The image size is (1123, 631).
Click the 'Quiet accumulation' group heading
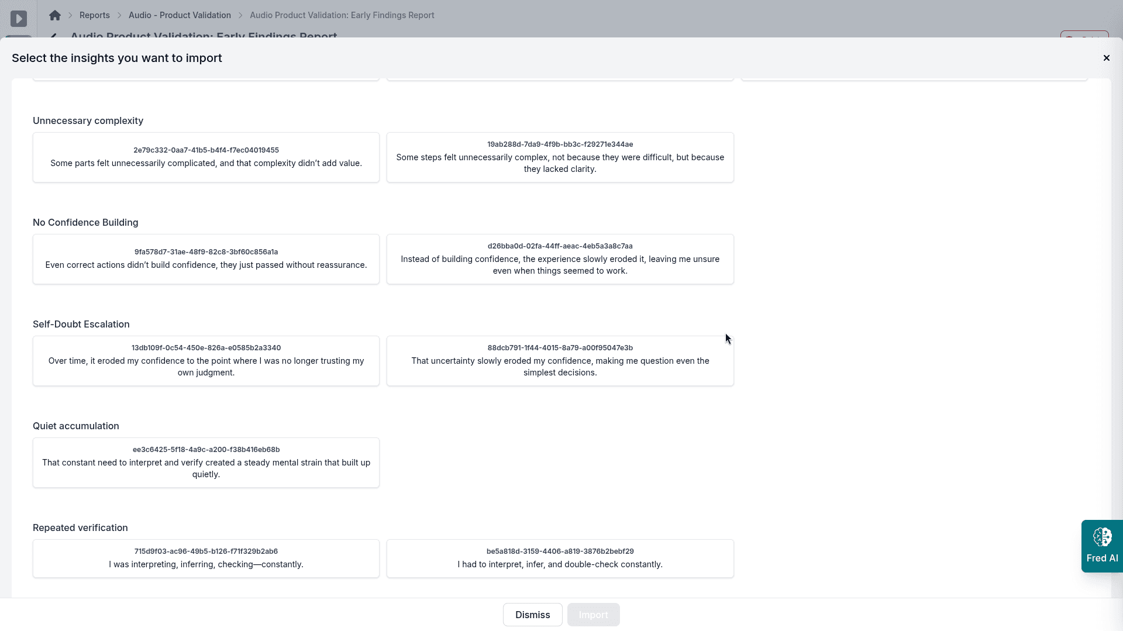coord(76,426)
